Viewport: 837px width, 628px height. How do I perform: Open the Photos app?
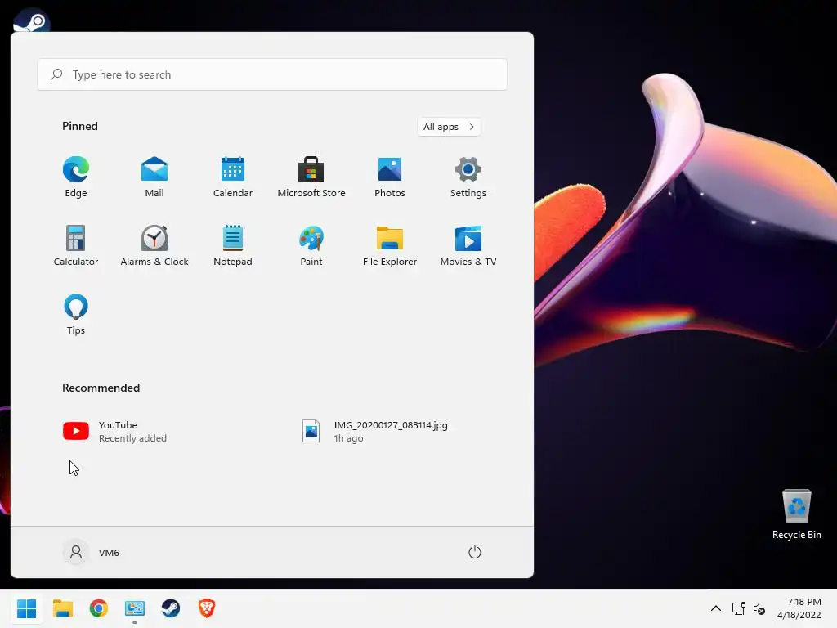[390, 177]
